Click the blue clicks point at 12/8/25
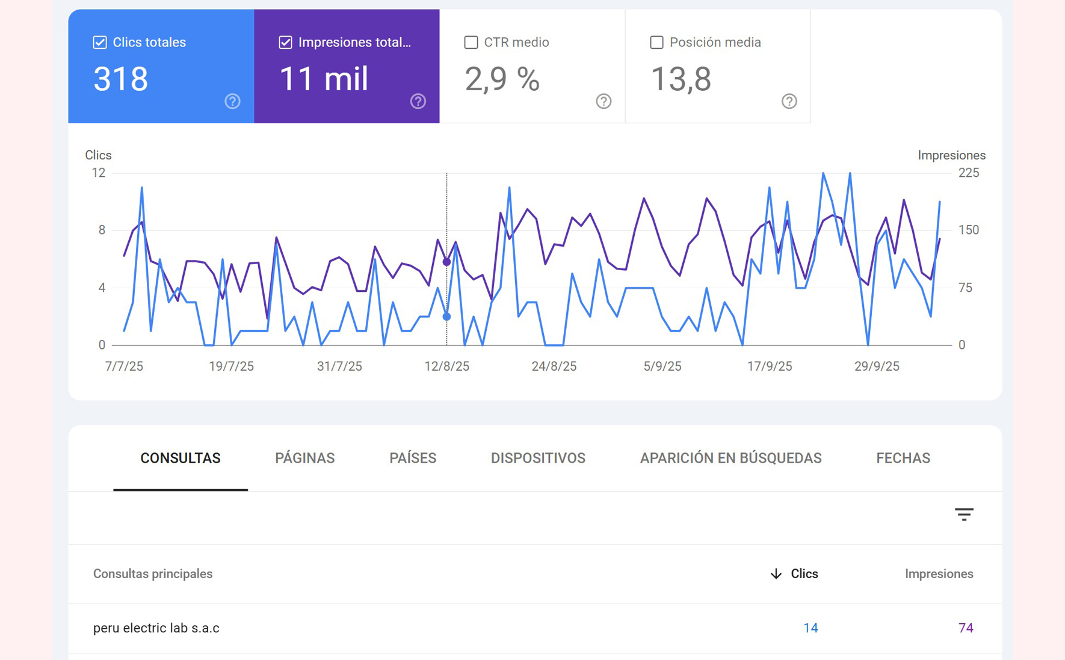Viewport: 1065px width, 660px height. click(x=446, y=316)
